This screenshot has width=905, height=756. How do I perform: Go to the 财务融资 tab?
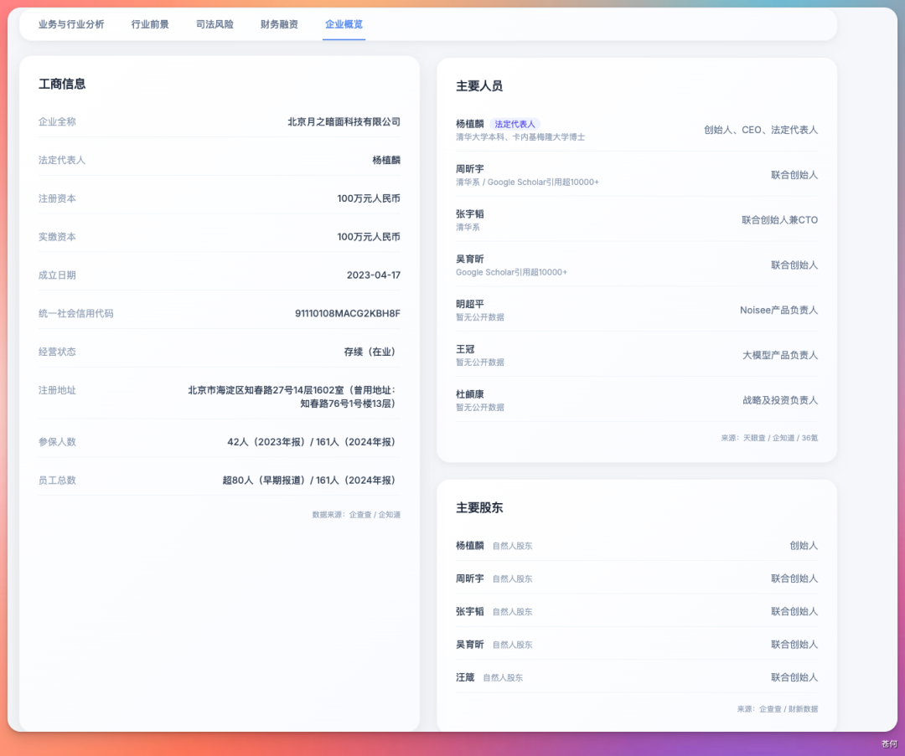pyautogui.click(x=279, y=24)
